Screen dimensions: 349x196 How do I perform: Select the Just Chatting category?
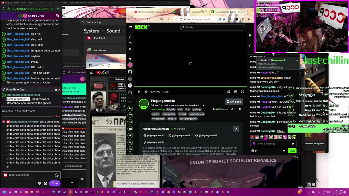tap(158, 109)
